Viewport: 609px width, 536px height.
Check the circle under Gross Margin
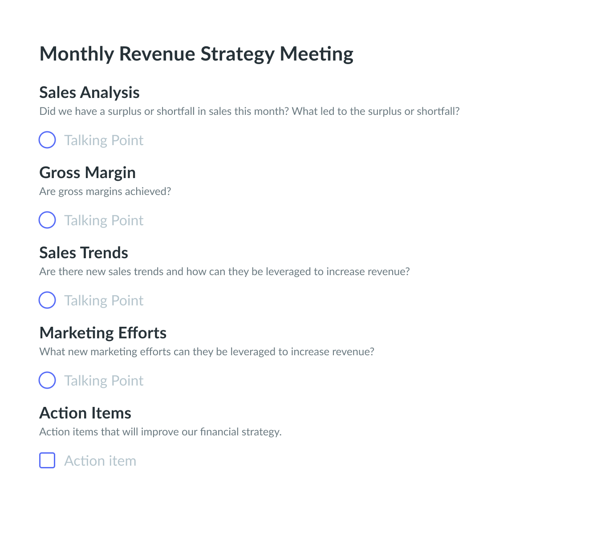coord(47,220)
